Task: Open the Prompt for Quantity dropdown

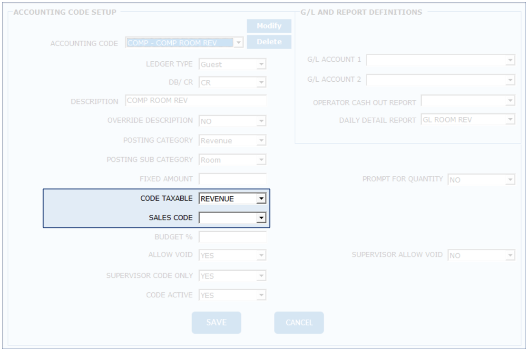Action: click(510, 180)
